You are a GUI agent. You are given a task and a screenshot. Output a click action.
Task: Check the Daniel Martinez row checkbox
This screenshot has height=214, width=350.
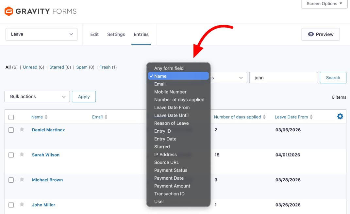[x=11, y=130]
